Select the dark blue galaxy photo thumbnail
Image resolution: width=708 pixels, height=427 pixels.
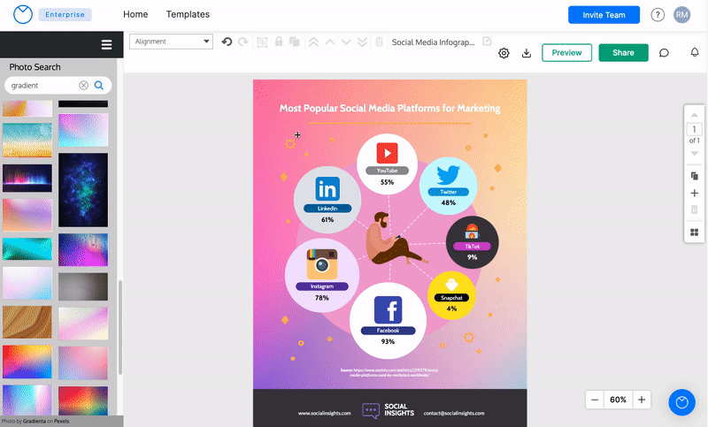(x=83, y=190)
